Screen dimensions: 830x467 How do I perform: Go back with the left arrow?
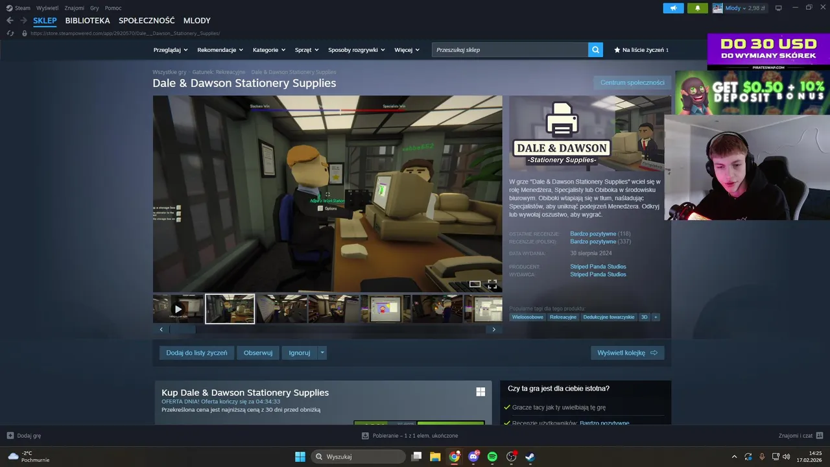click(x=10, y=21)
